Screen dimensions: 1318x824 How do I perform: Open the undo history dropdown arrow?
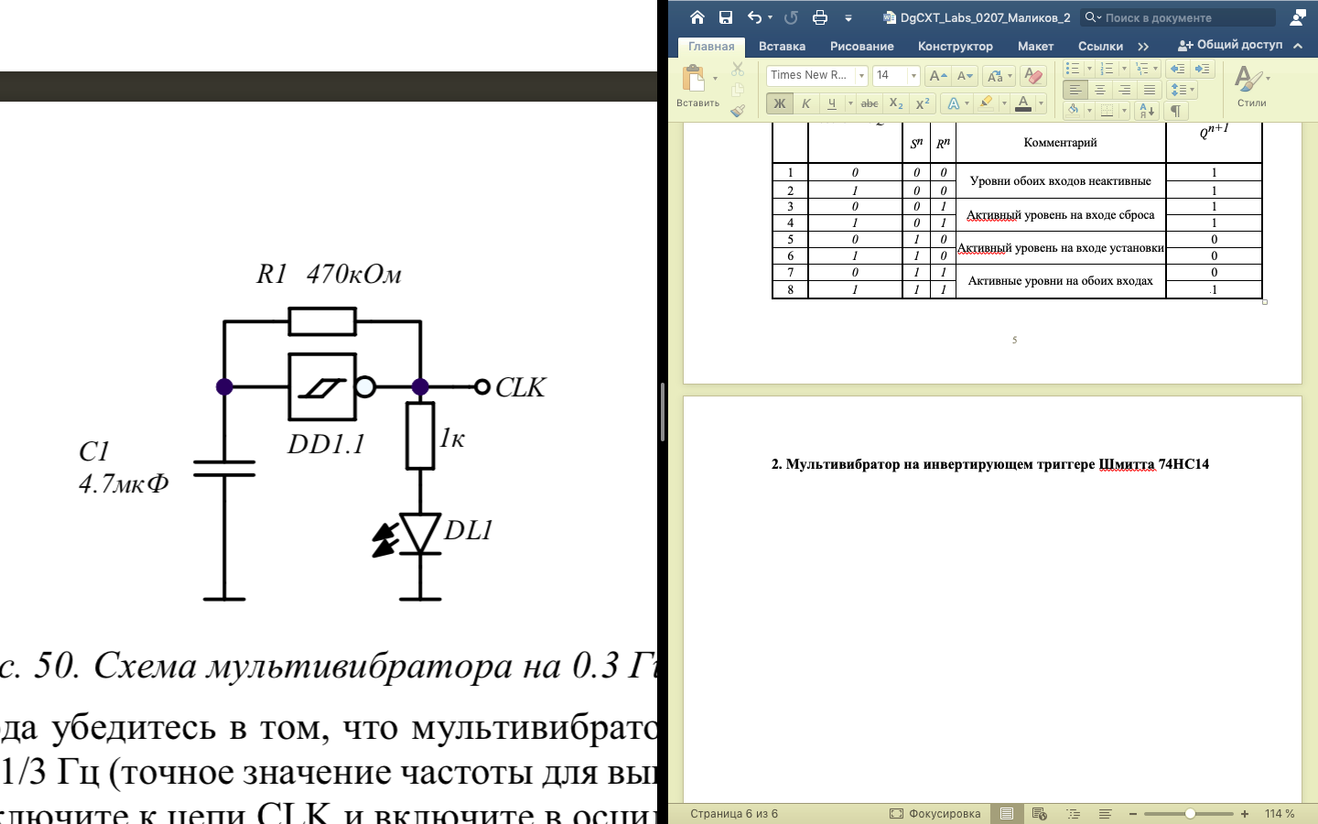pyautogui.click(x=770, y=17)
